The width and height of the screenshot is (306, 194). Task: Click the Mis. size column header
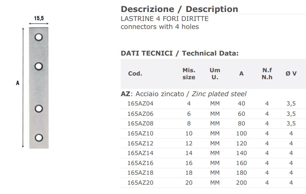pyautogui.click(x=189, y=74)
